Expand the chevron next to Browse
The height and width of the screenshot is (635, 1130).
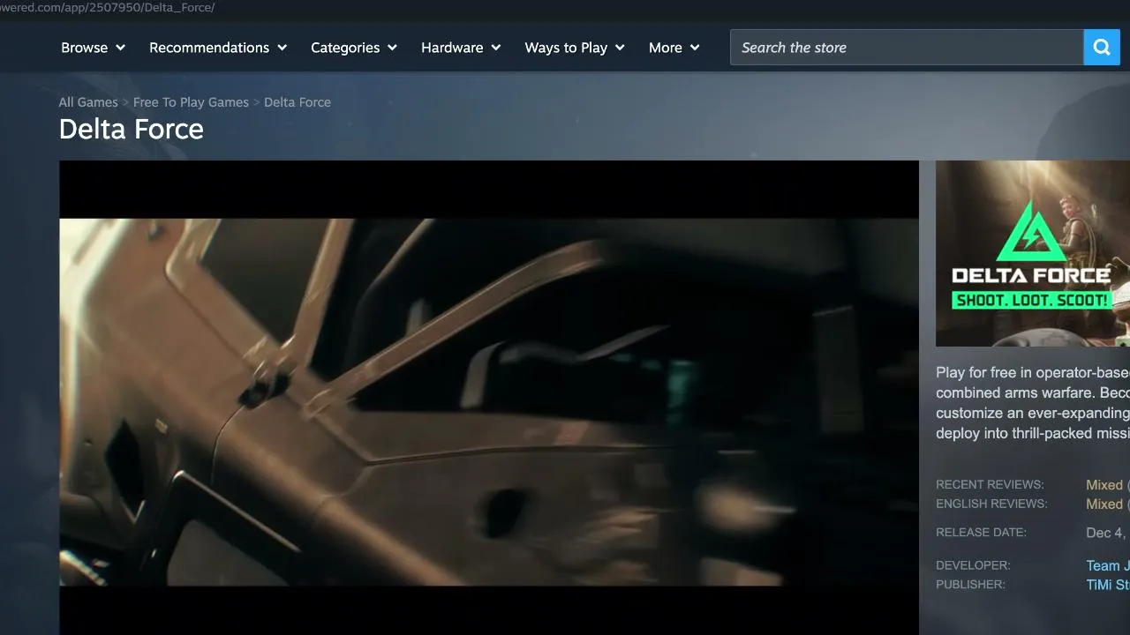[120, 48]
